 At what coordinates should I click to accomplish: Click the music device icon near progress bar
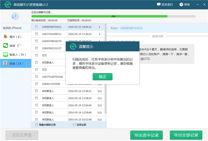tap(16, 16)
